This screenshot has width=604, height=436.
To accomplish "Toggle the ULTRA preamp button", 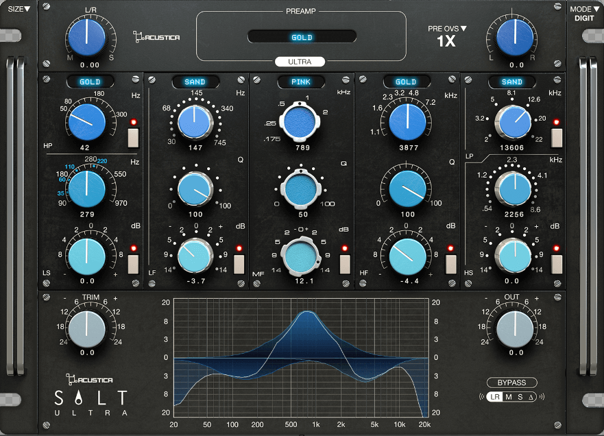I will [x=300, y=62].
